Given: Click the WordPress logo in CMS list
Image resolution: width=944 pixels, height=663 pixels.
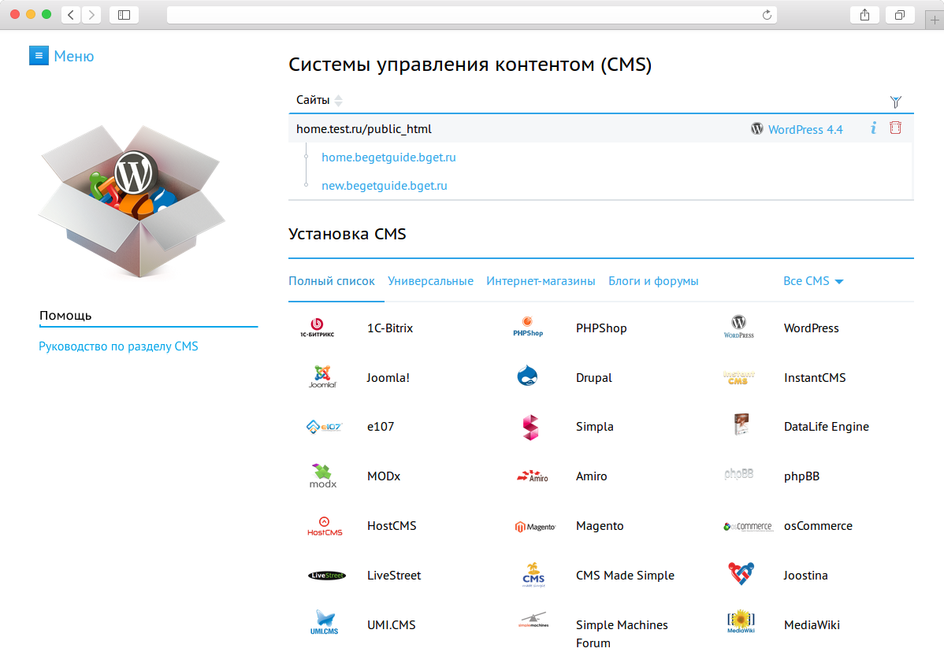Looking at the screenshot, I should [738, 327].
